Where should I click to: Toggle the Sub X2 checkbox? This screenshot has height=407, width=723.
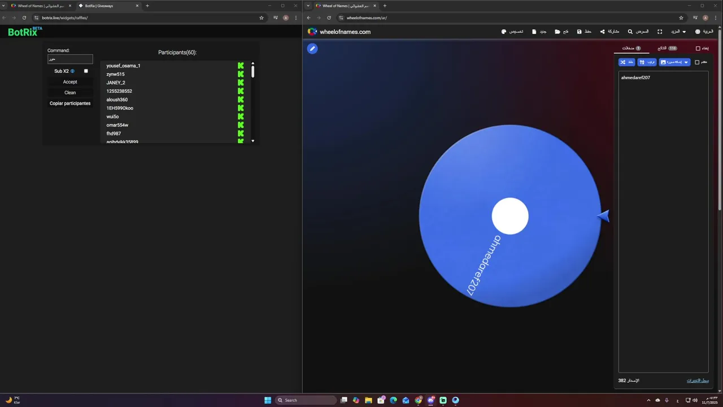[86, 71]
